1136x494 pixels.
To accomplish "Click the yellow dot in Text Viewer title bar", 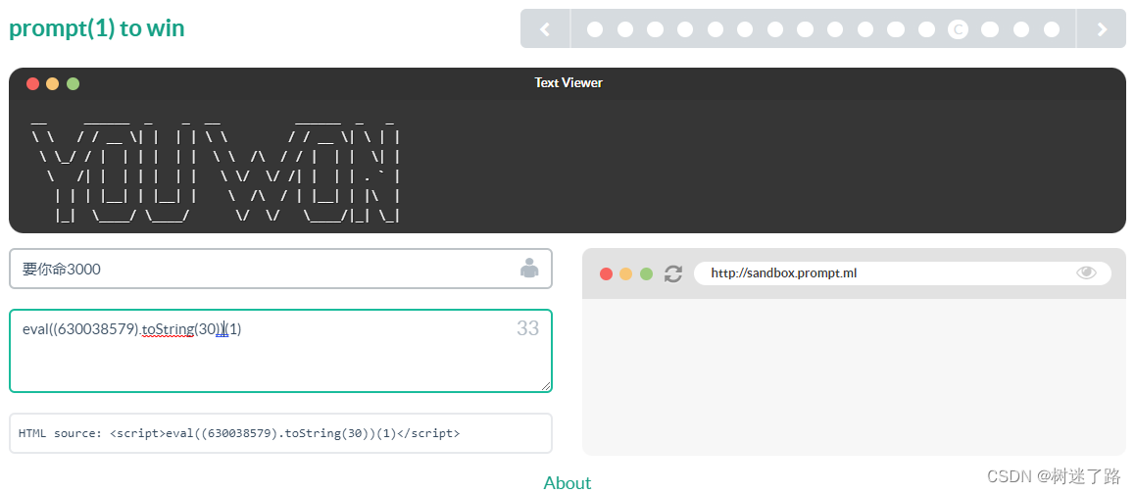I will tap(52, 83).
